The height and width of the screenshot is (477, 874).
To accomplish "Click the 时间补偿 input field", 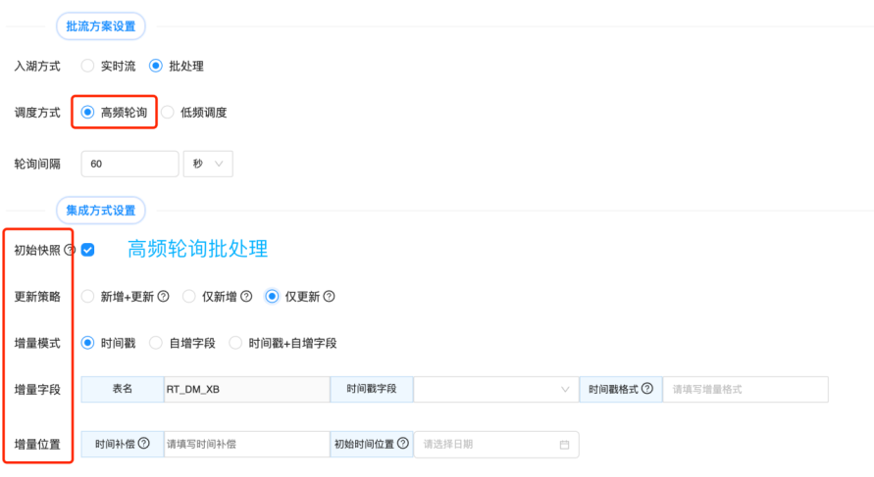I will (x=245, y=444).
